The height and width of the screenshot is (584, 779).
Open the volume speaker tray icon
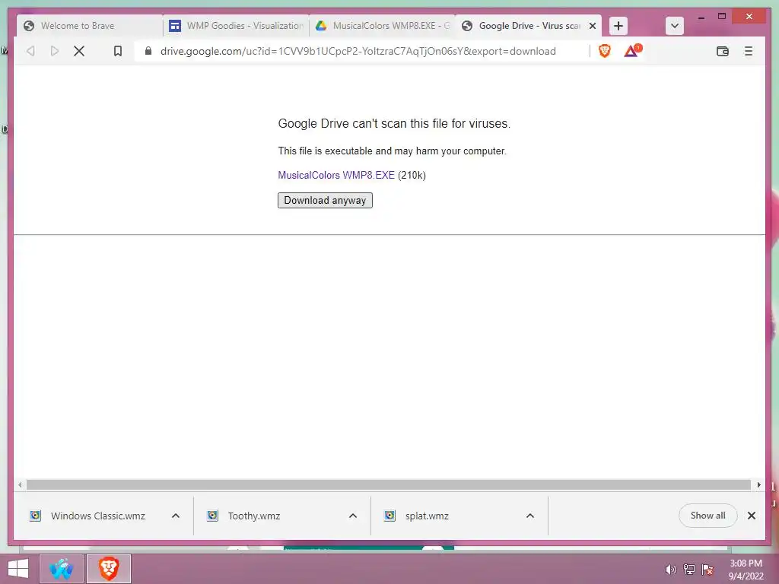[671, 570]
